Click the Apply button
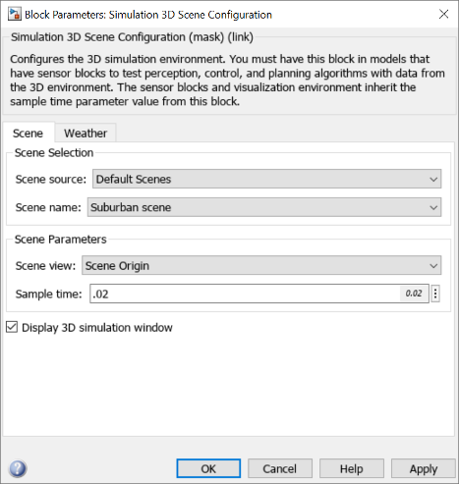This screenshot has height=484, width=459. pyautogui.click(x=424, y=468)
